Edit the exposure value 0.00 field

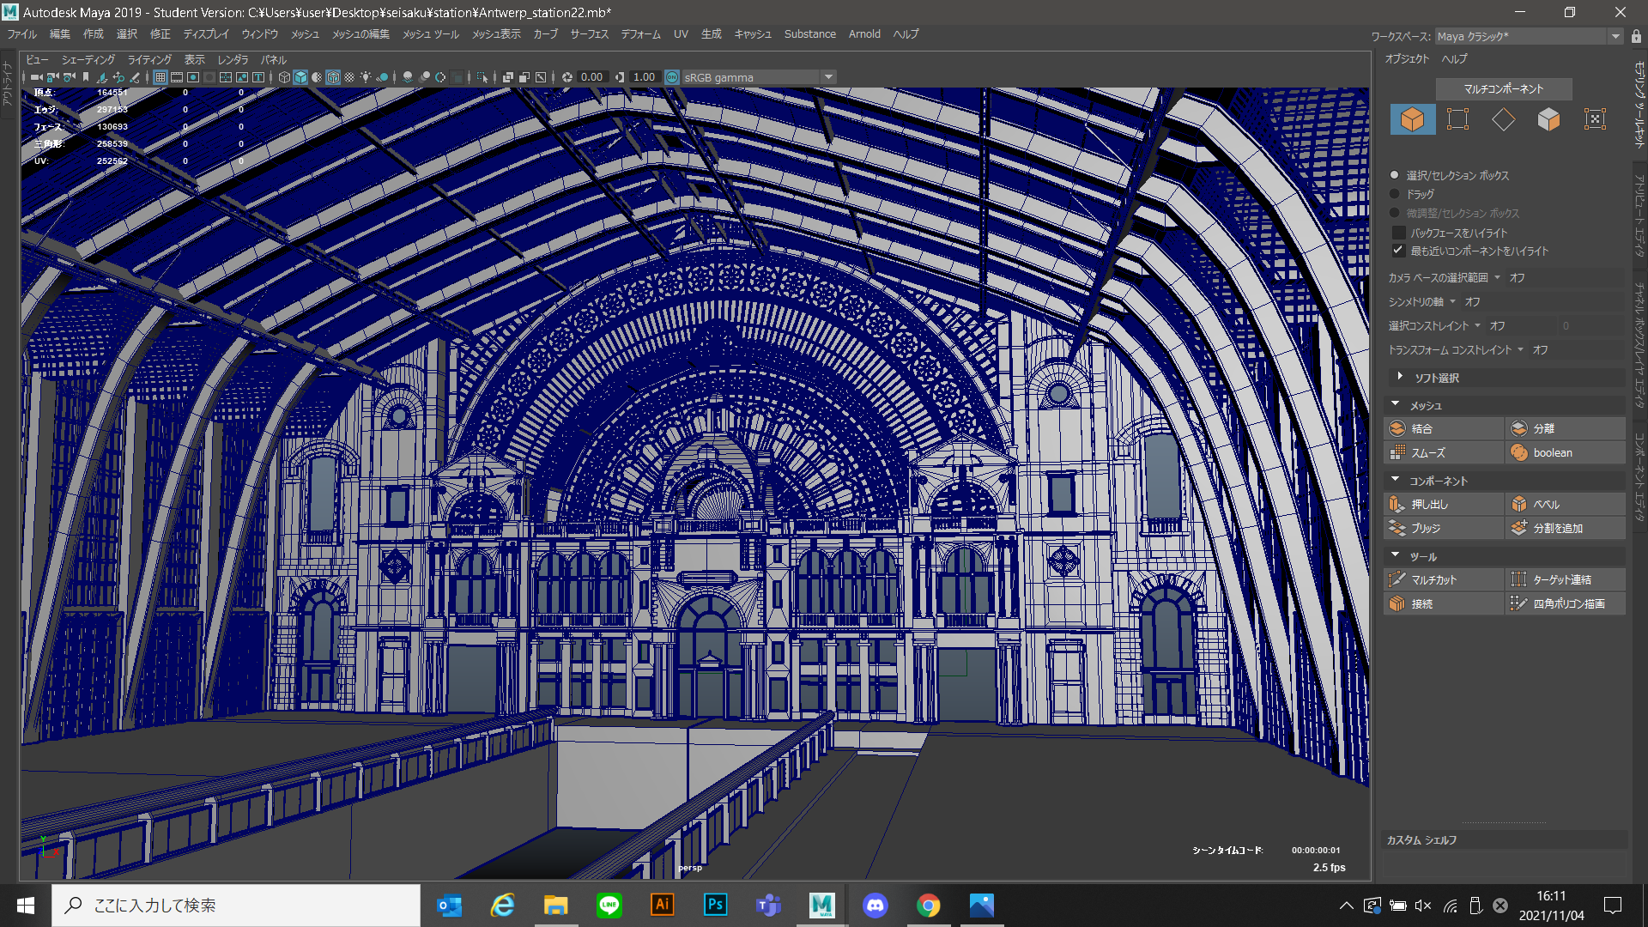(591, 77)
